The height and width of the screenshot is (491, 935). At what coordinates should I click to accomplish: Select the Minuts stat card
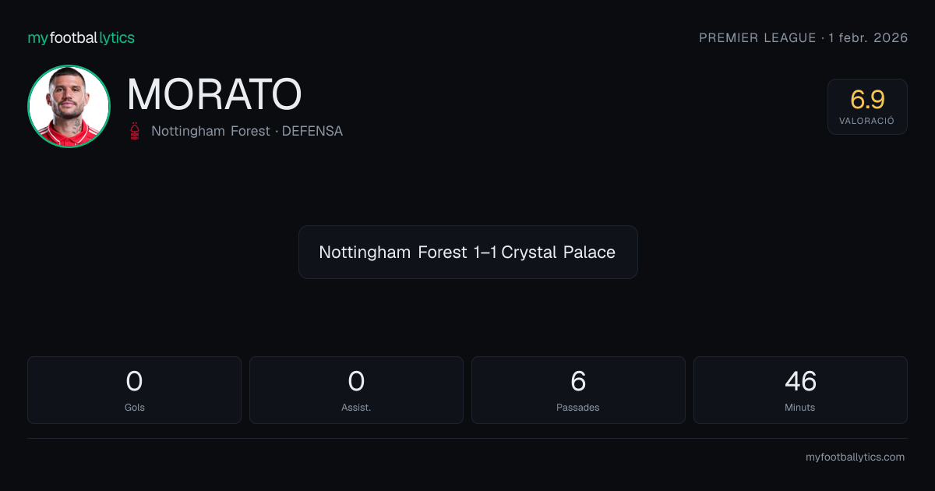tap(800, 390)
